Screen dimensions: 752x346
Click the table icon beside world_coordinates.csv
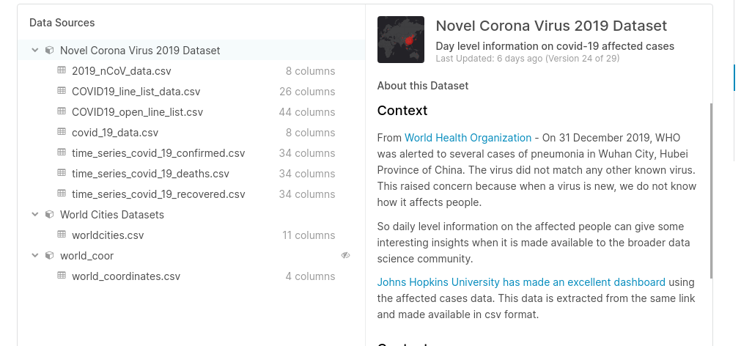(62, 276)
